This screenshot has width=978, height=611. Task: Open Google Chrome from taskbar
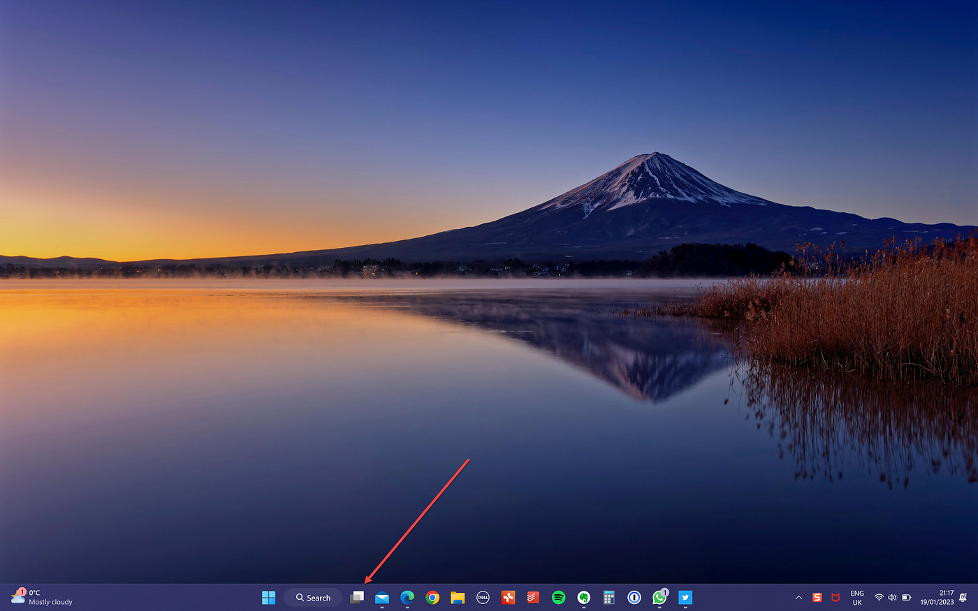click(x=432, y=598)
